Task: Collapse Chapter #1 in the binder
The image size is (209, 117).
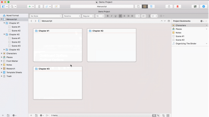Action: point(4,23)
